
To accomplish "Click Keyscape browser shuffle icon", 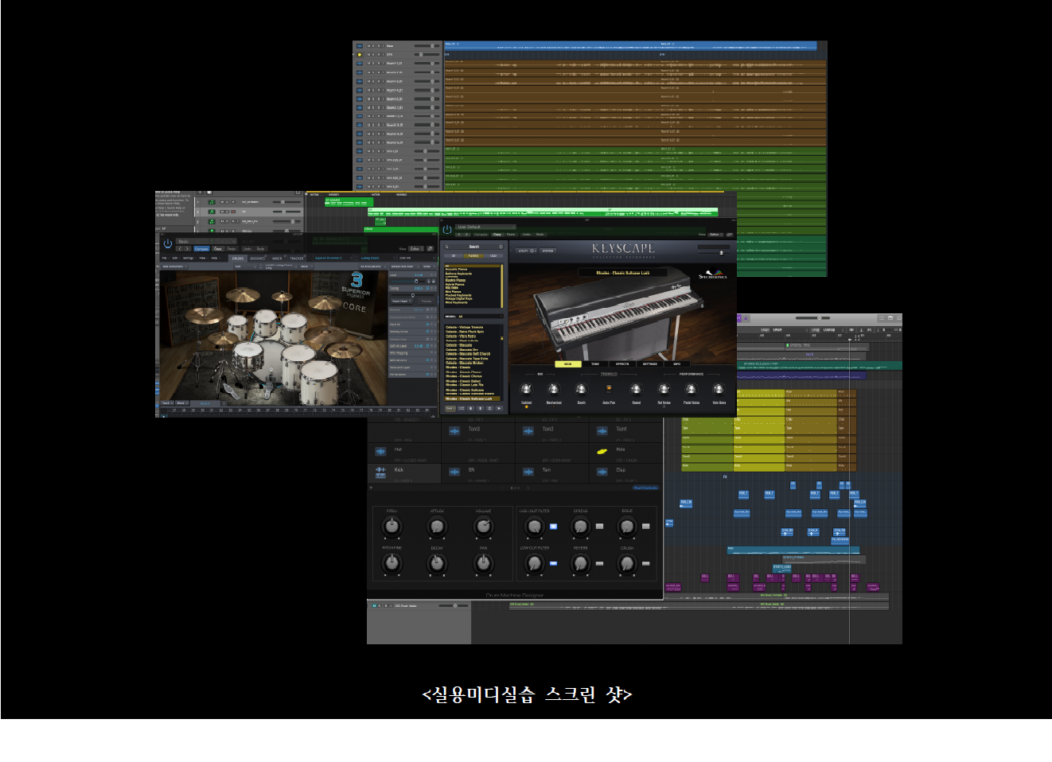I will [462, 408].
